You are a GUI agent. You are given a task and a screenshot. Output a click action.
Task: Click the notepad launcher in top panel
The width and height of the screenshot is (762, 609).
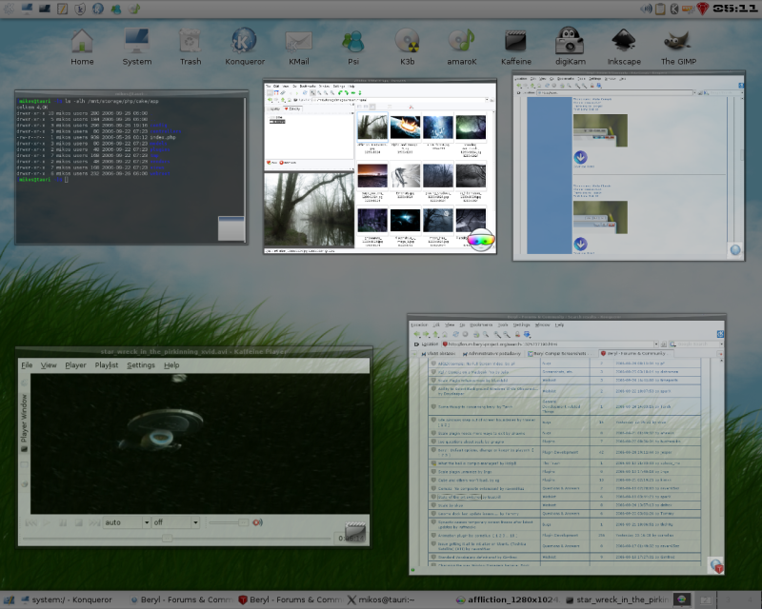coord(62,9)
